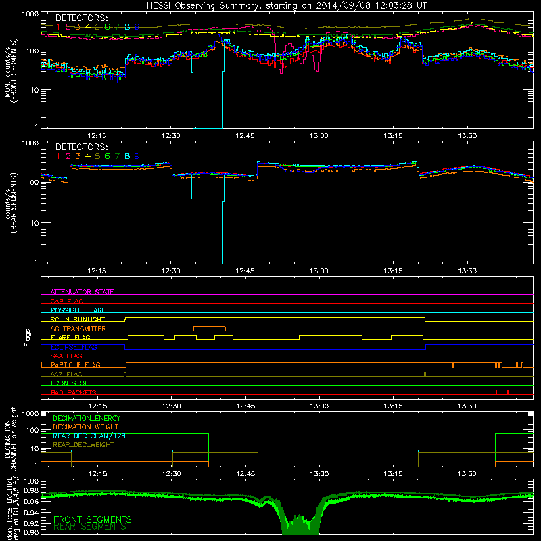Select detector 5 in the rear segments legend
This screenshot has width=541, height=541.
tap(97, 156)
